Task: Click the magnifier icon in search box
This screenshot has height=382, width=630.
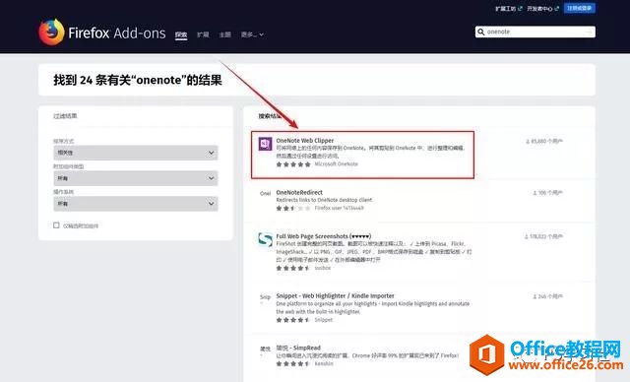Action: 481,32
